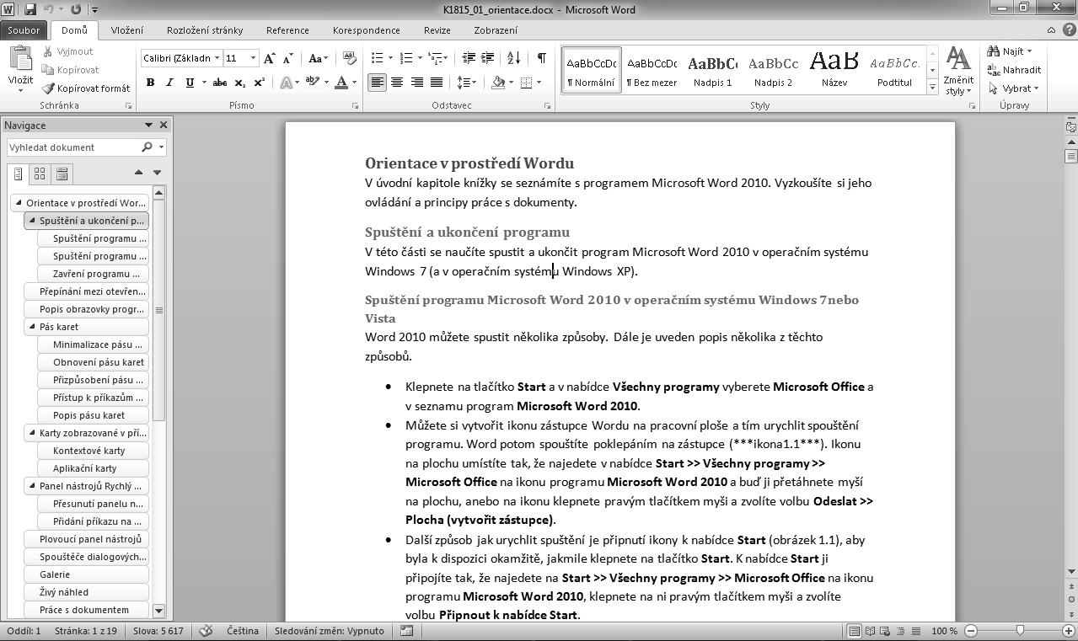Open text effects menu
The height and width of the screenshot is (641, 1078).
coord(287,83)
